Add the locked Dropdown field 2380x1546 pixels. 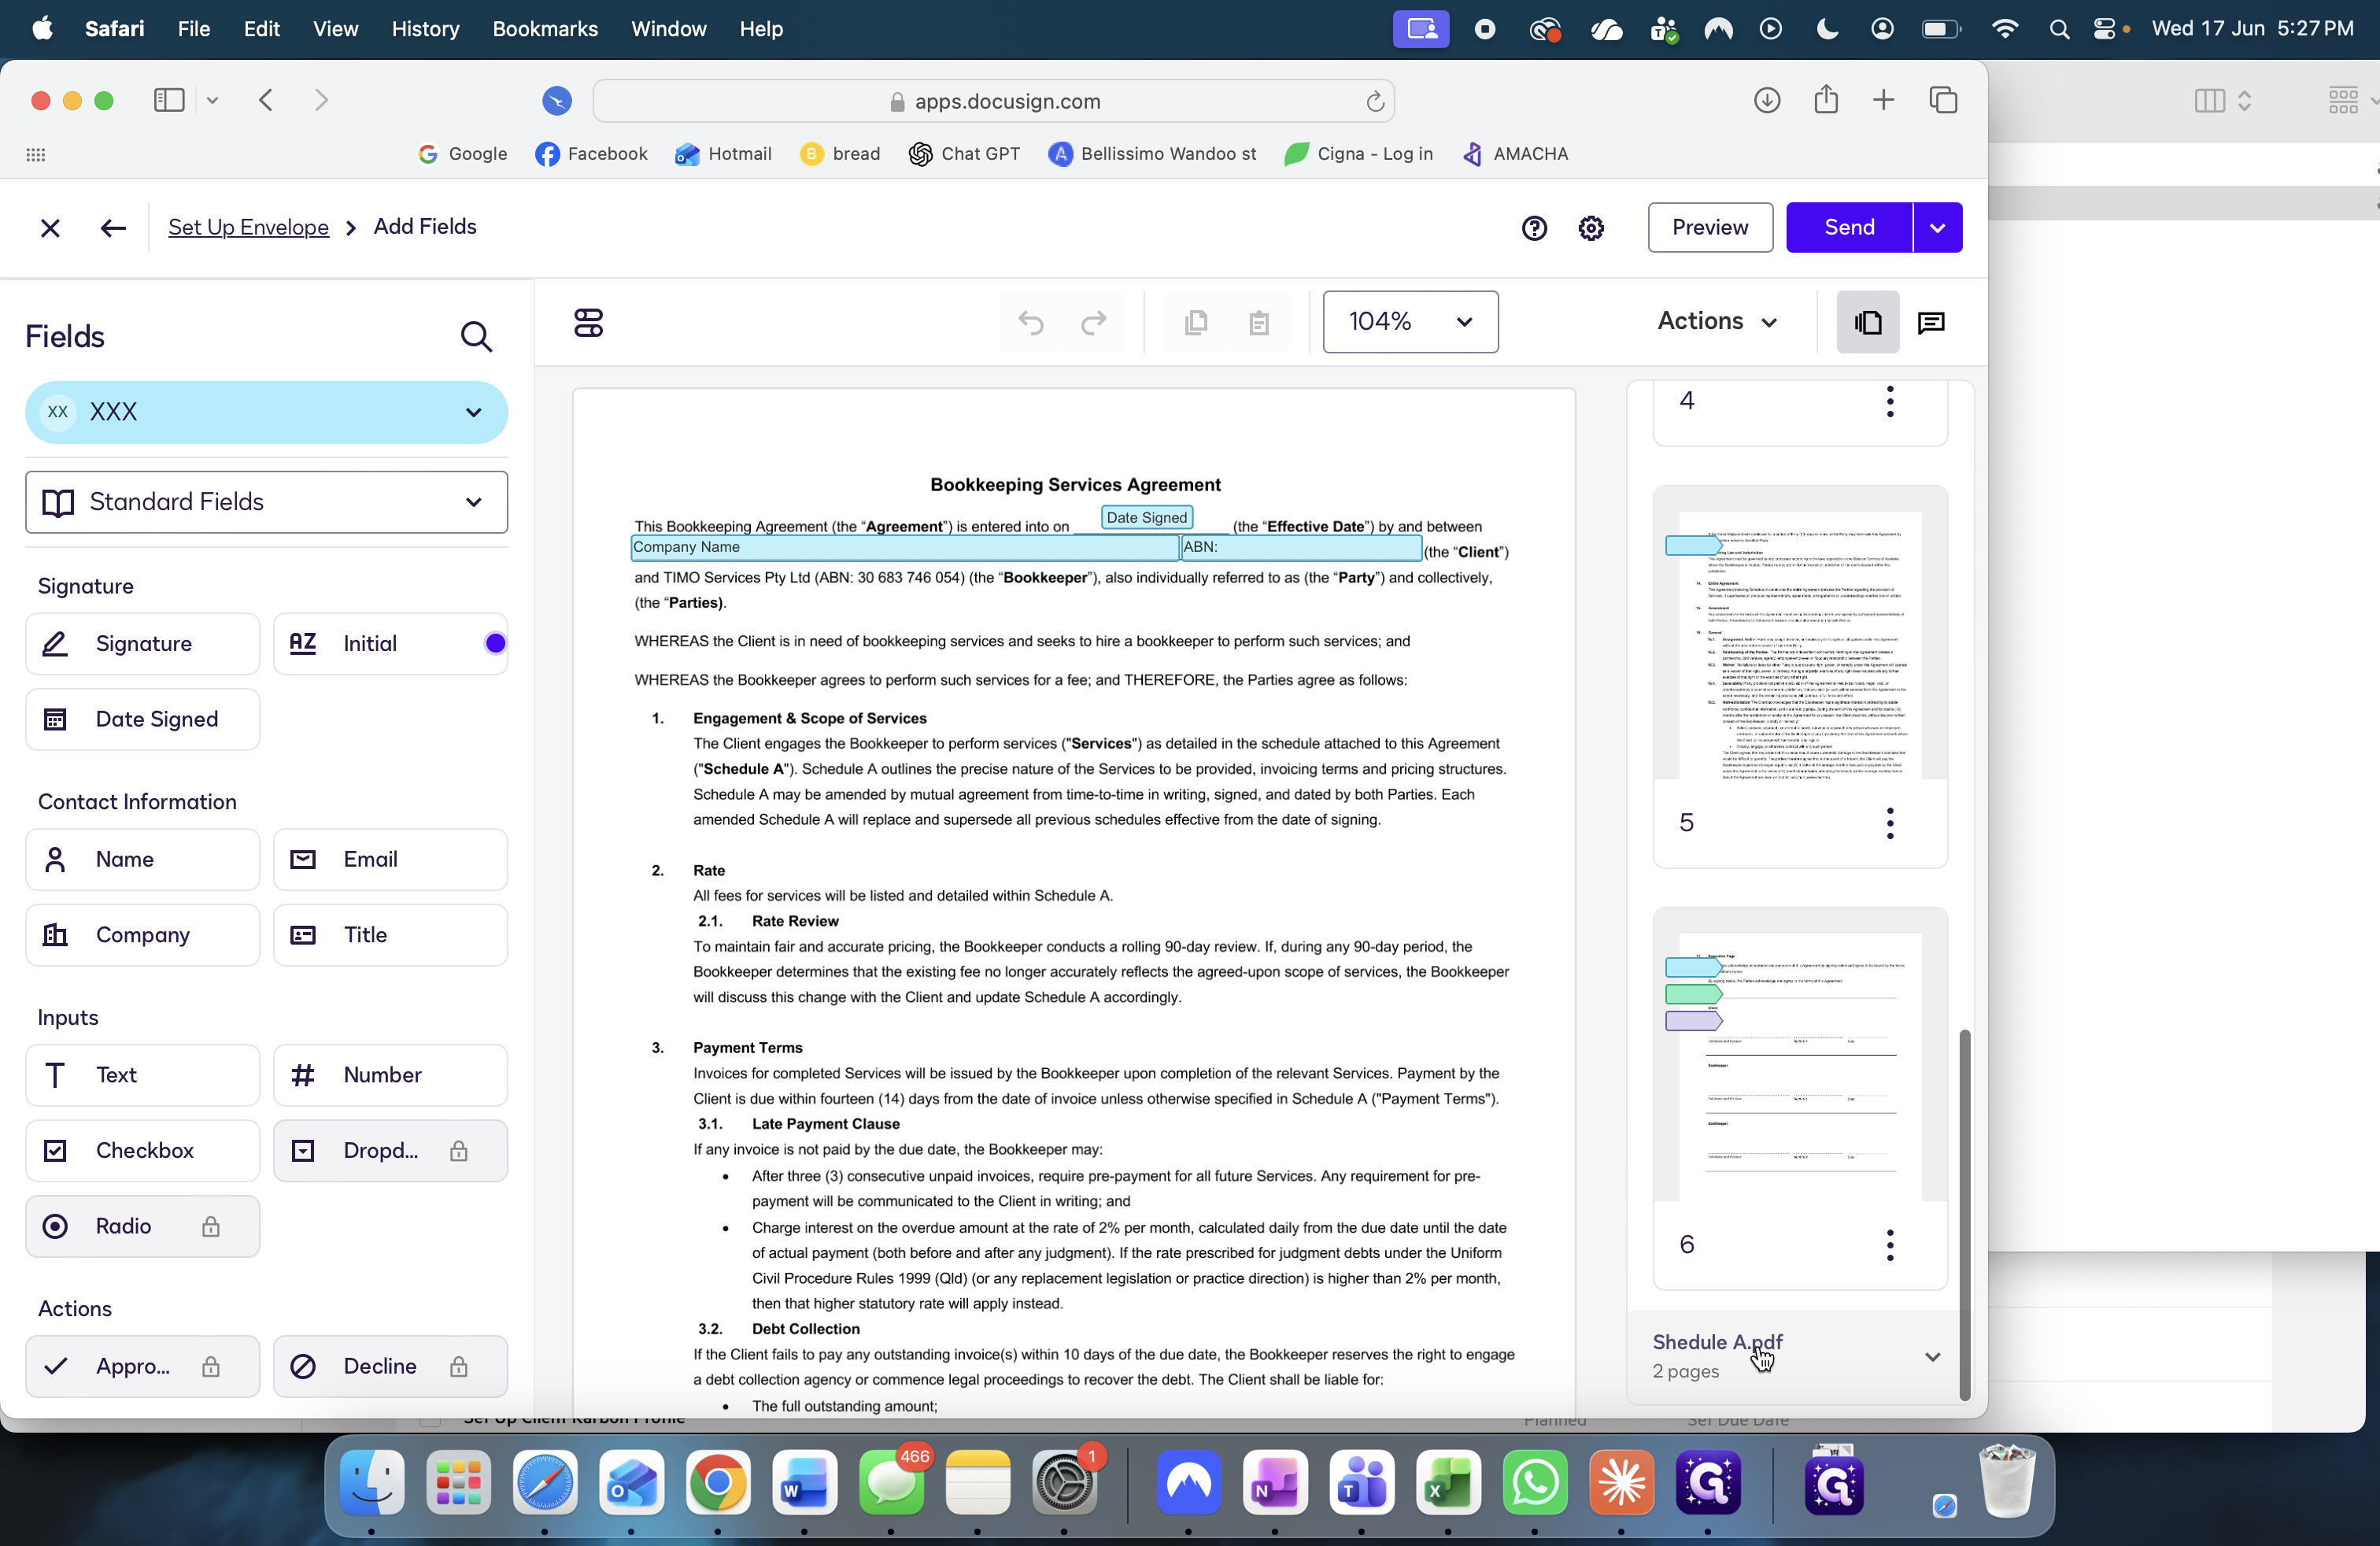390,1151
